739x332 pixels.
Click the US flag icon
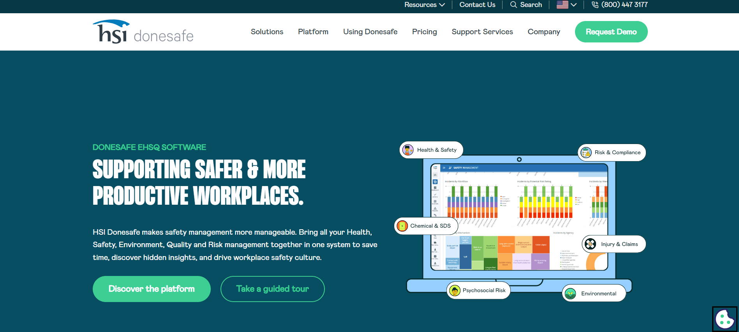tap(562, 5)
